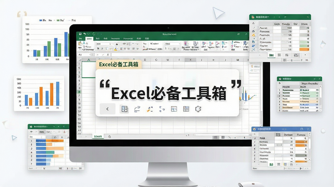Click the green sheet tab in top-right window
Viewport: 334px width, 187px height.
pos(271,55)
